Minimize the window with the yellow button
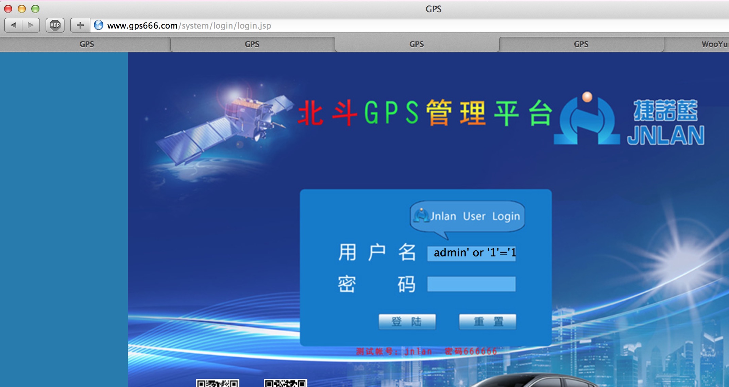Screen dimensions: 729x387 (22, 9)
